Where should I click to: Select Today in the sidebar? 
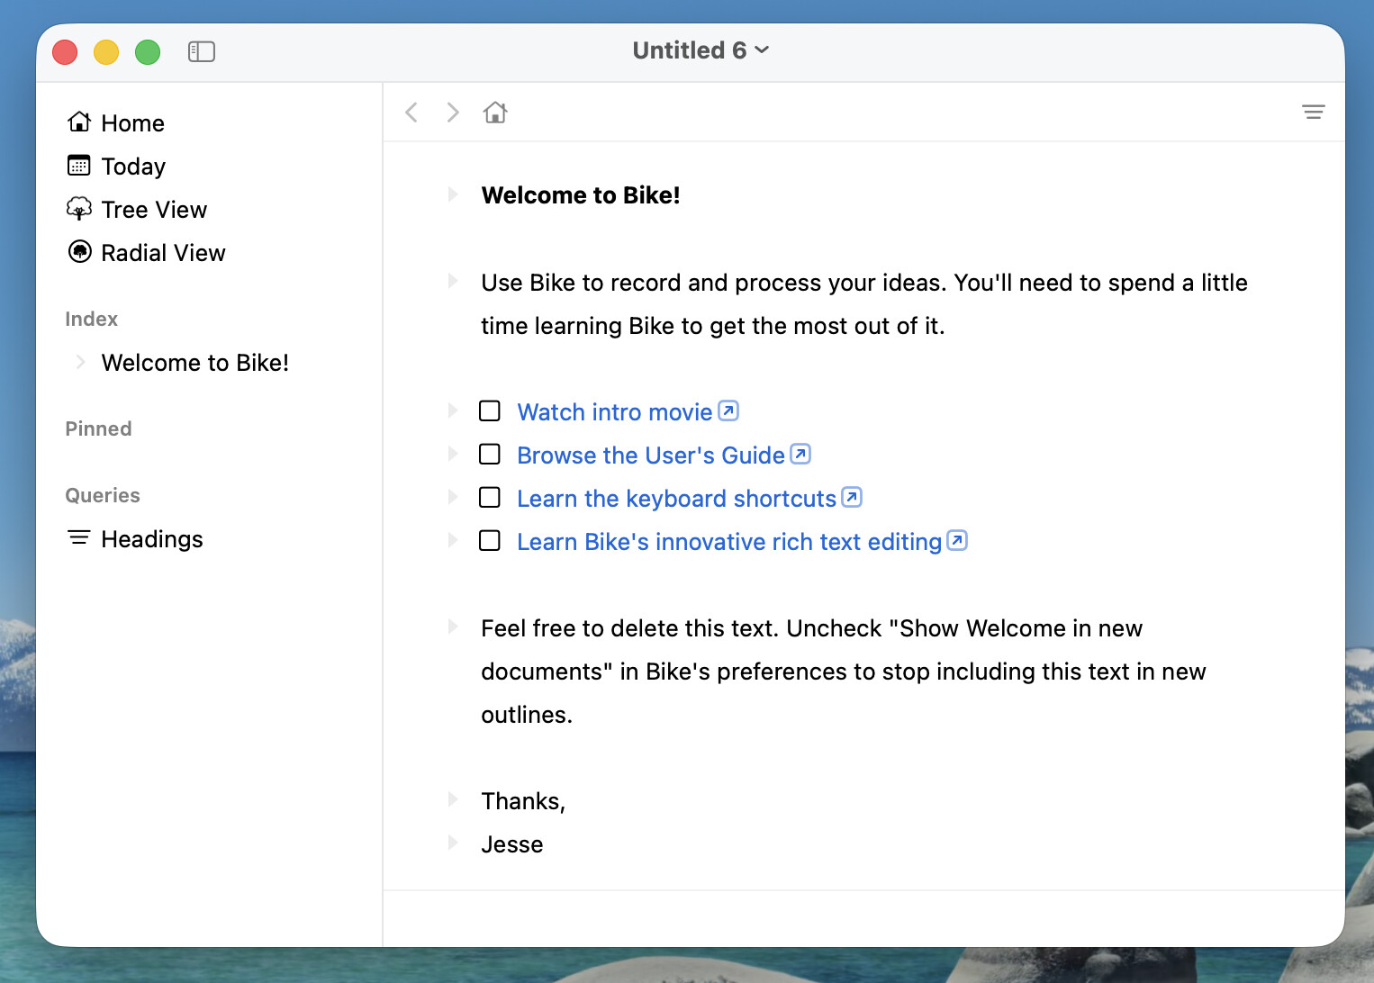pyautogui.click(x=133, y=167)
